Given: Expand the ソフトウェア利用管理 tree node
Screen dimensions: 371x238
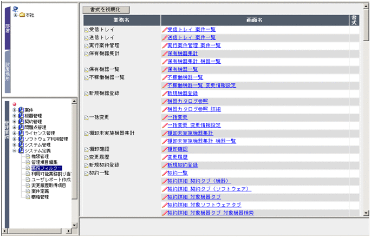Looking at the screenshot, I should click(15, 139).
